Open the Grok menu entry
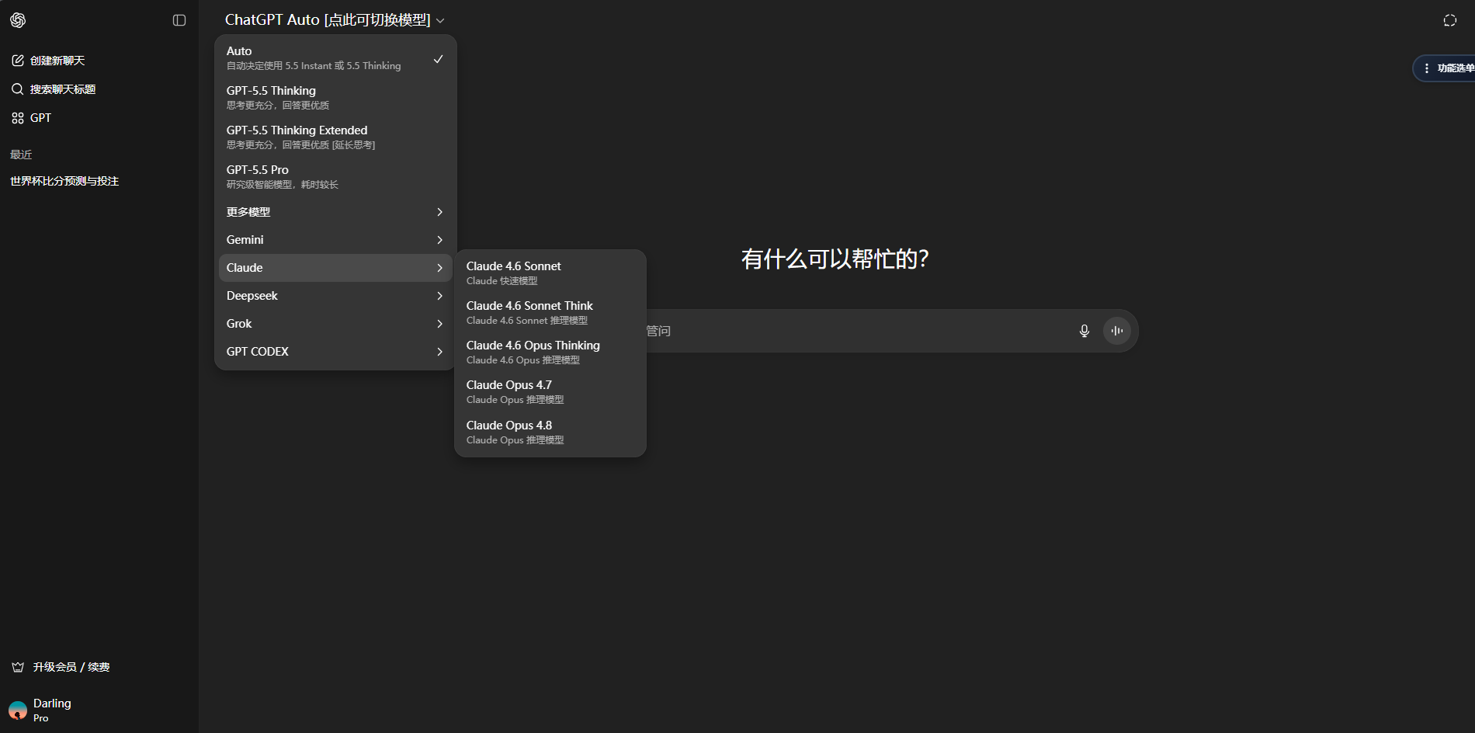 point(335,324)
